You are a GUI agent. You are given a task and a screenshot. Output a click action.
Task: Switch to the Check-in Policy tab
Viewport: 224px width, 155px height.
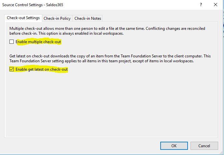pyautogui.click(x=57, y=18)
